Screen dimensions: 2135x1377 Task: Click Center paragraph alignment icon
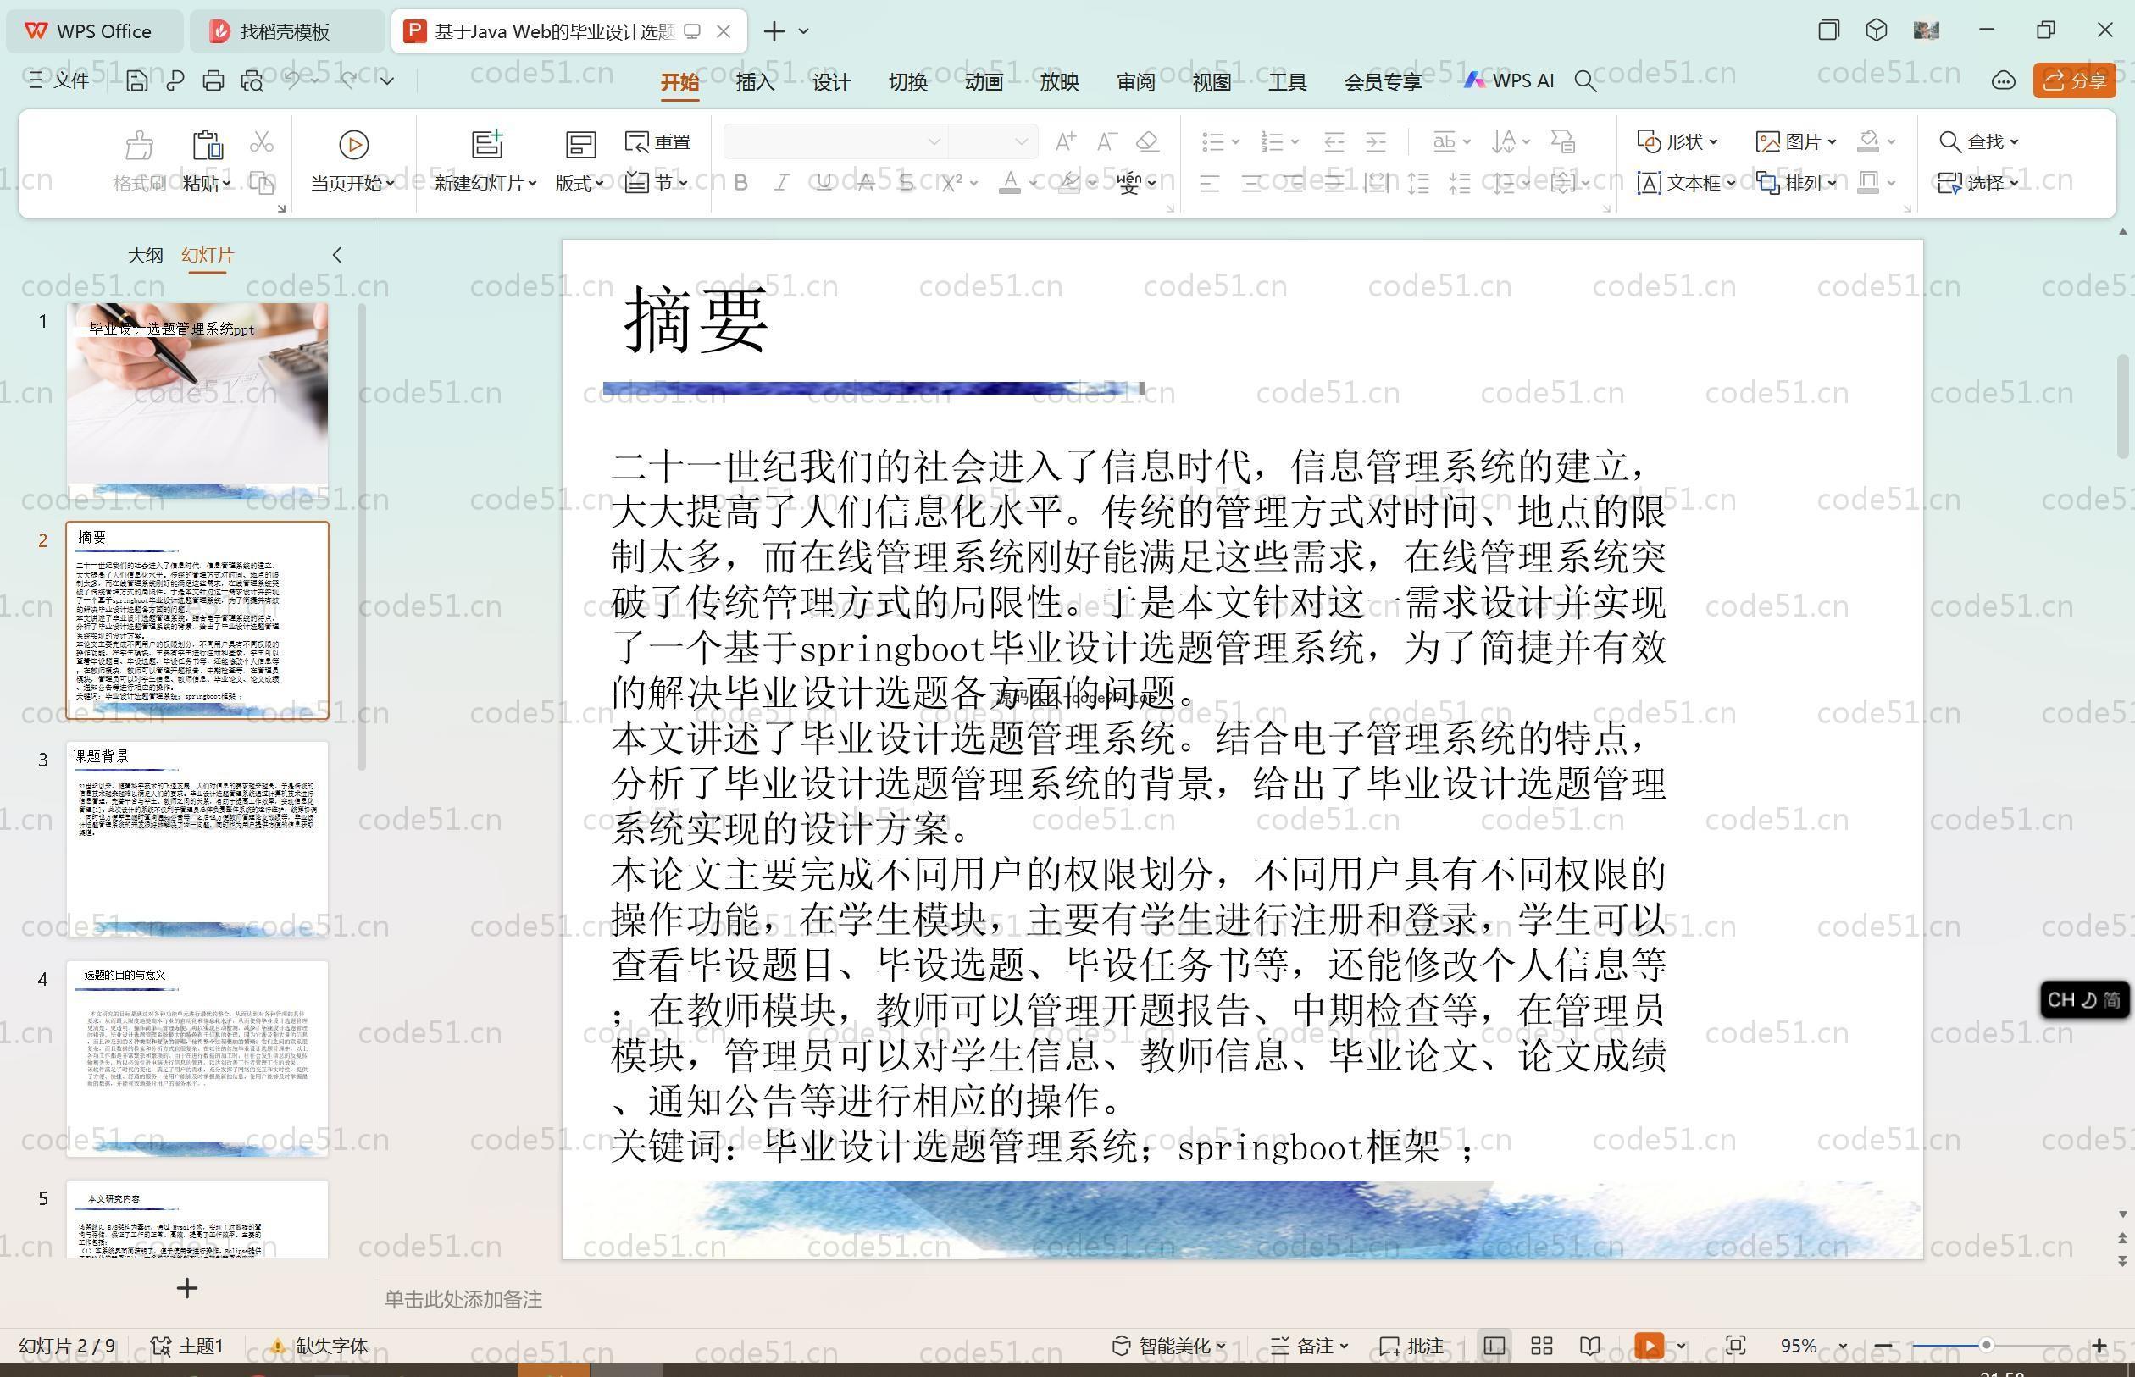1251,185
